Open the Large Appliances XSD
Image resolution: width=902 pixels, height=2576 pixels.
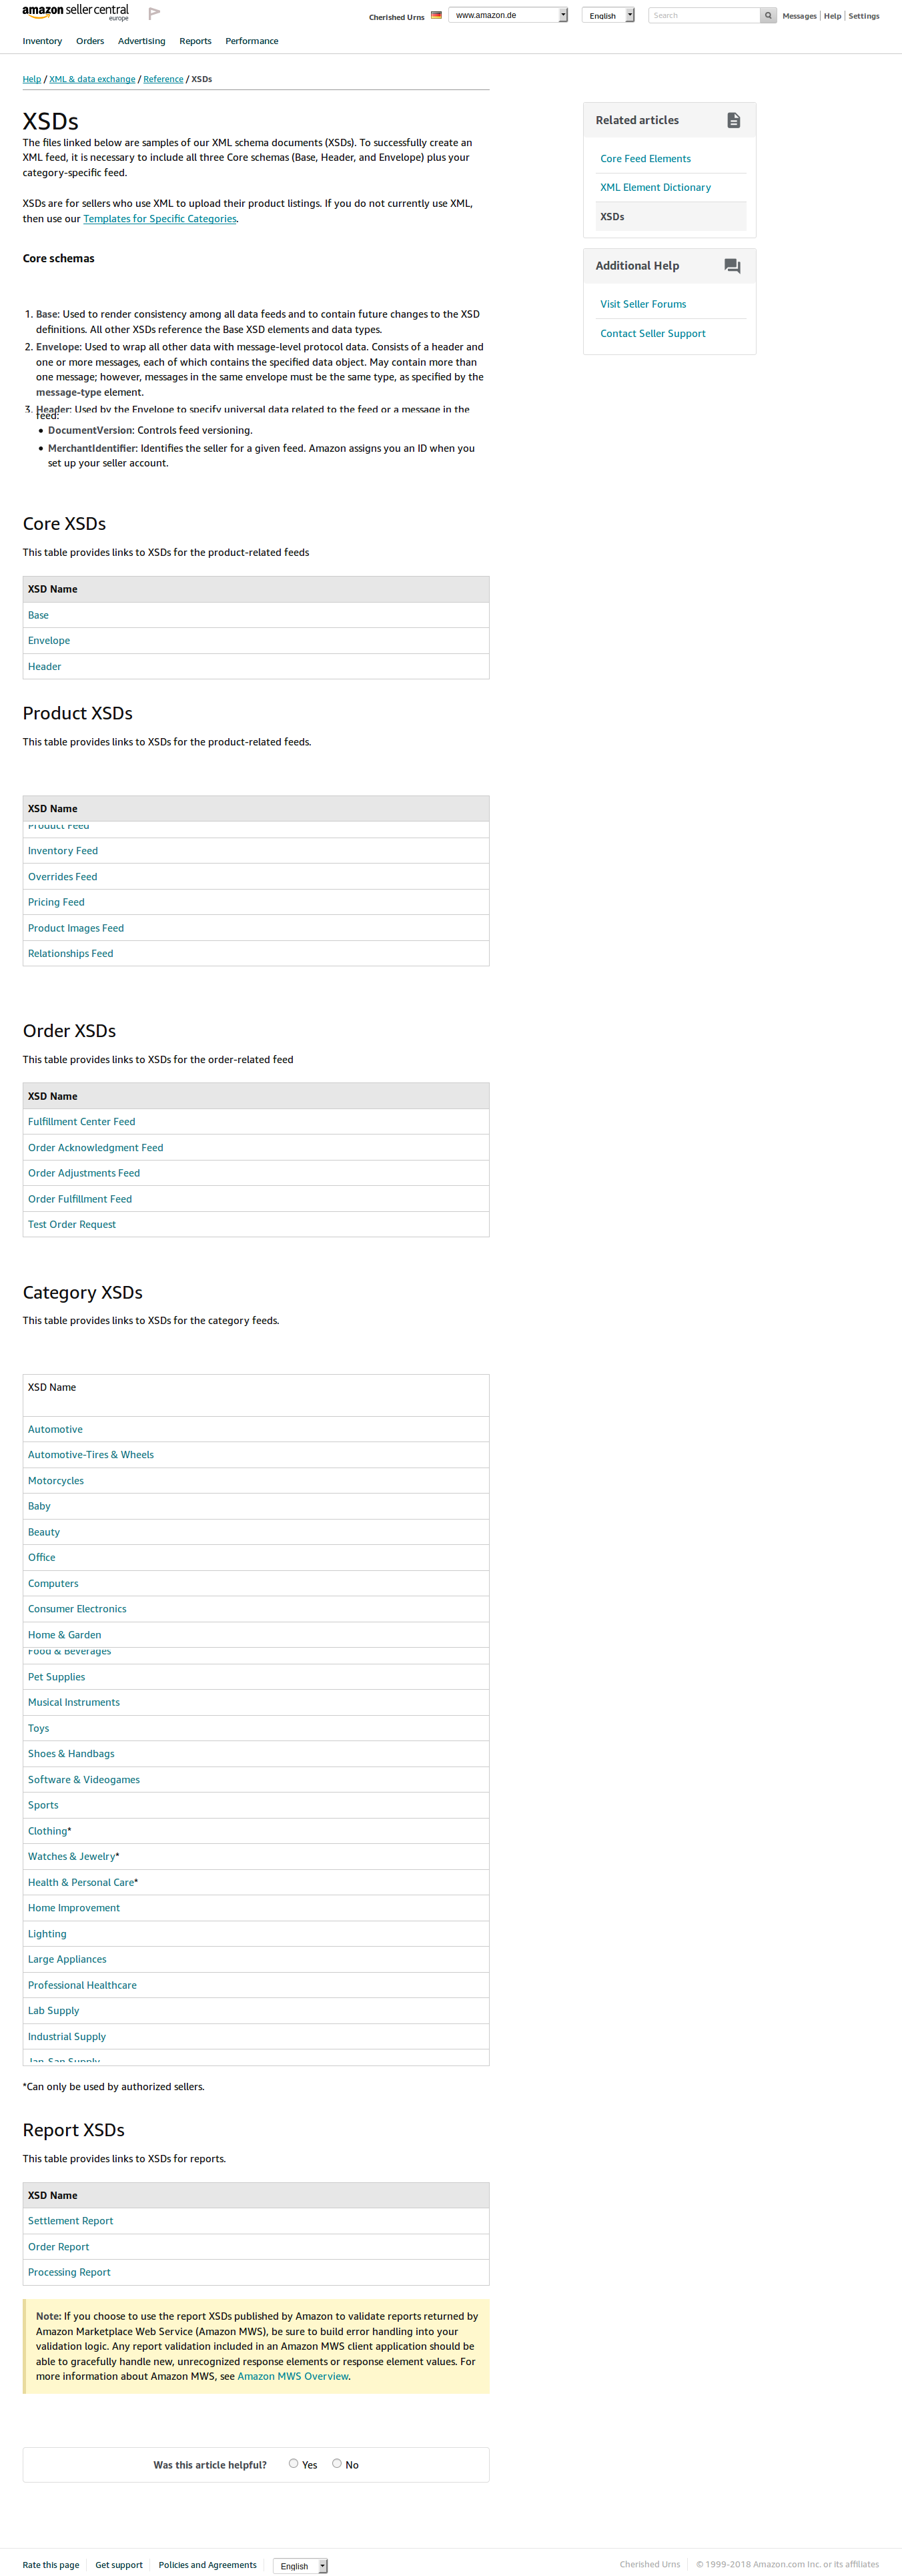67,1959
